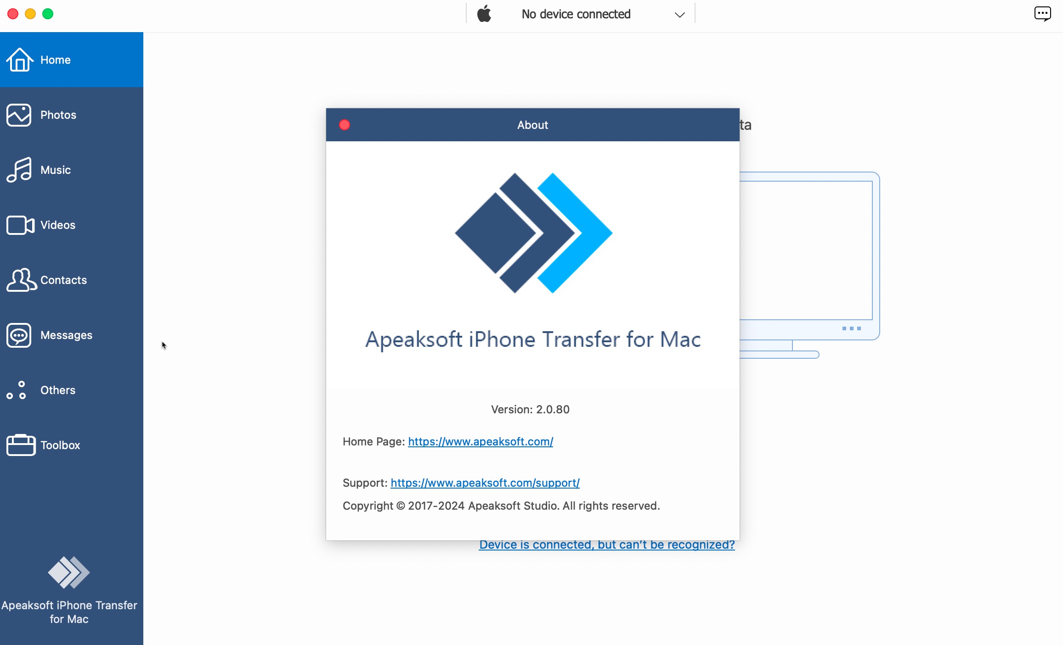Click the Music note icon
1063x645 pixels.
point(19,170)
